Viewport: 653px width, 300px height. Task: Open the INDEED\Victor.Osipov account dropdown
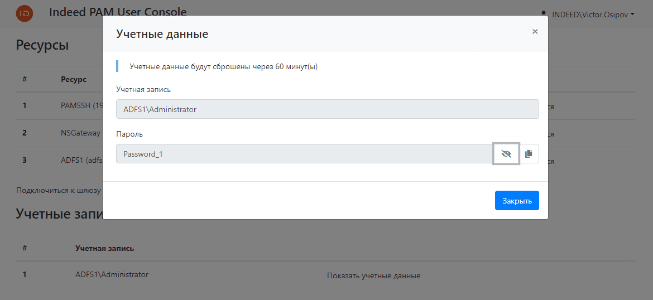tap(593, 14)
